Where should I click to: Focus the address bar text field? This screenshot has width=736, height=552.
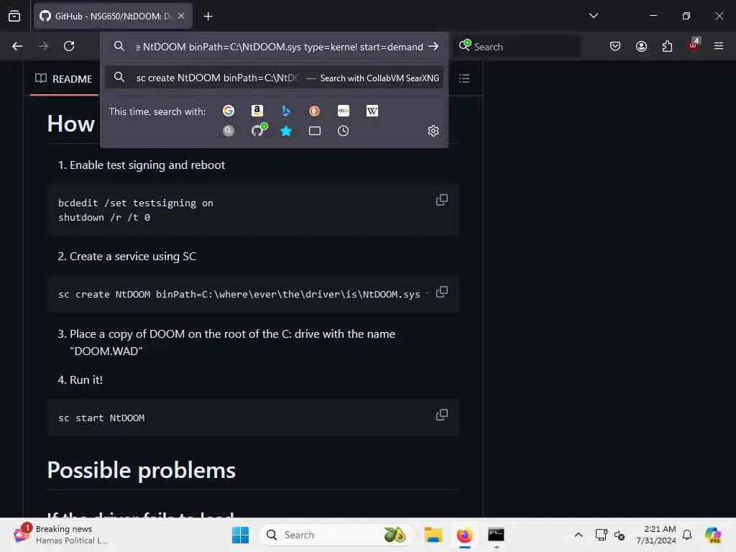(x=280, y=47)
